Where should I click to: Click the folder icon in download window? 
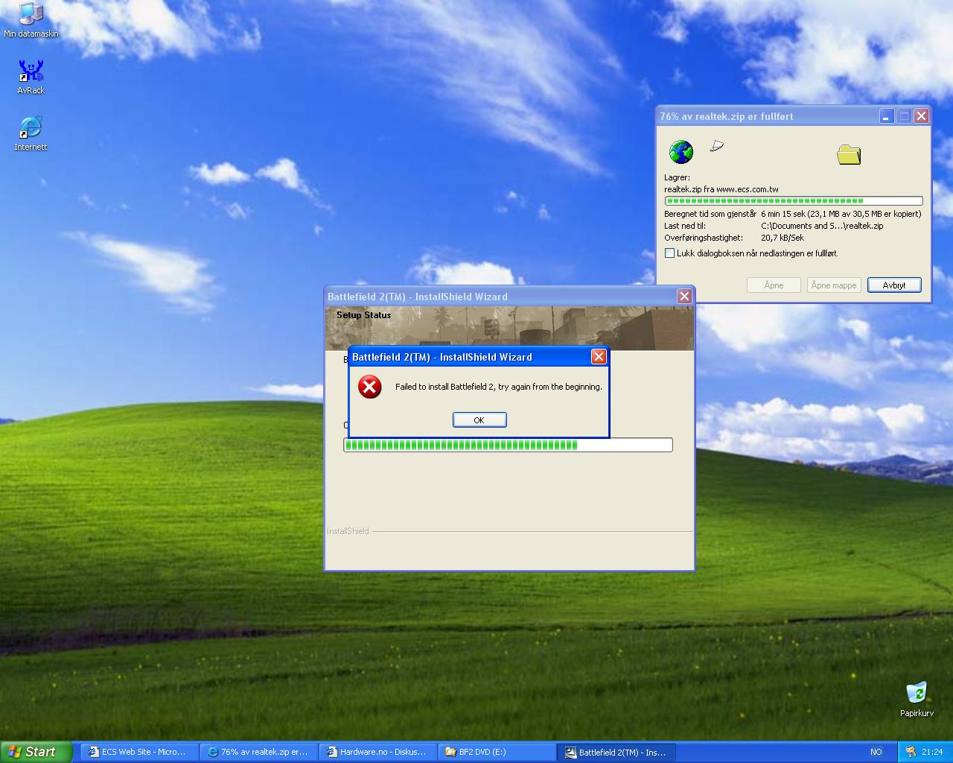click(849, 154)
